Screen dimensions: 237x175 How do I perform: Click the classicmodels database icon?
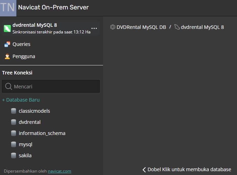click(14, 111)
